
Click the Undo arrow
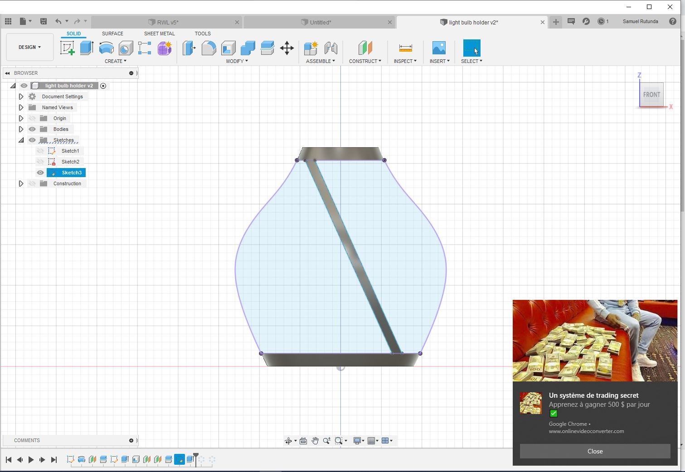click(58, 21)
